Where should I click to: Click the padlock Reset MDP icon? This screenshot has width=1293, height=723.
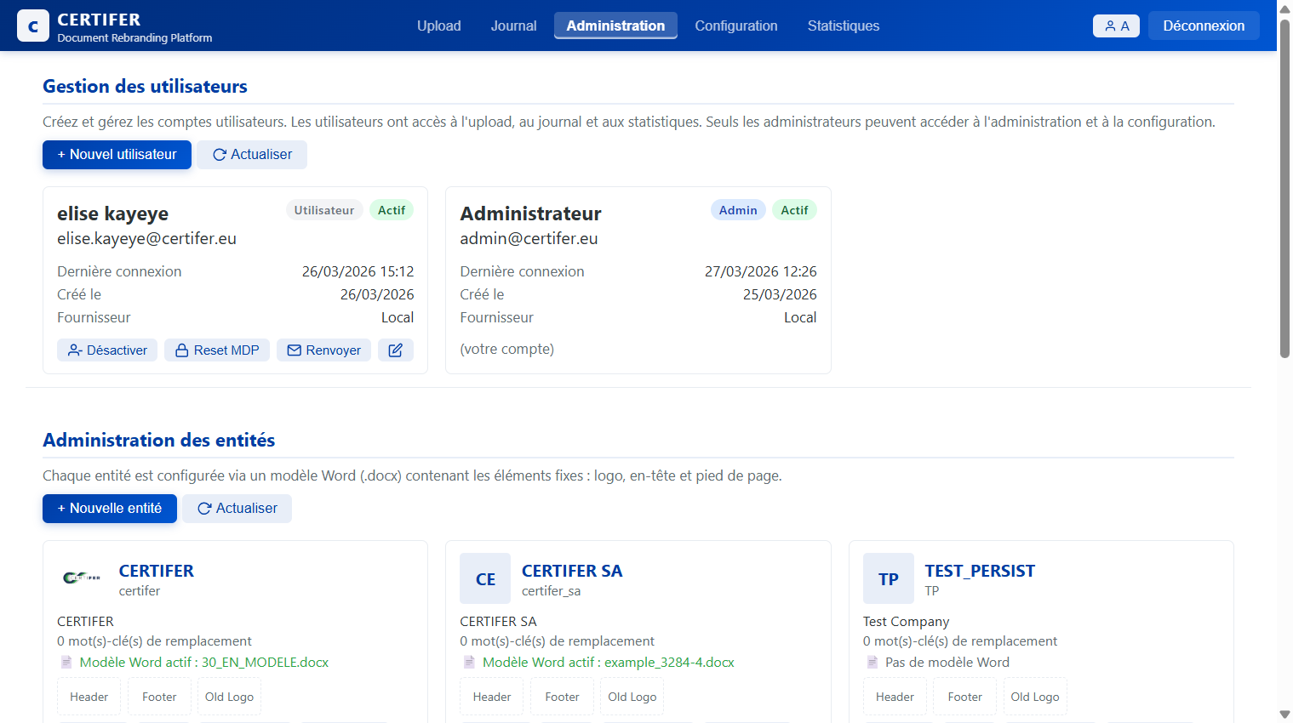[181, 350]
